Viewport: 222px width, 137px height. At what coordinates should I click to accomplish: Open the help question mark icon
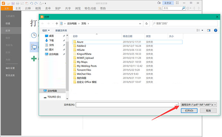(215, 30)
